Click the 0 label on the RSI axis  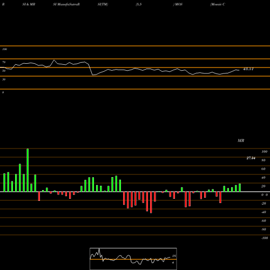[3, 92]
